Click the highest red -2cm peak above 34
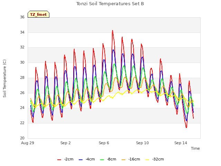This screenshot has height=166, width=221. 113,30
